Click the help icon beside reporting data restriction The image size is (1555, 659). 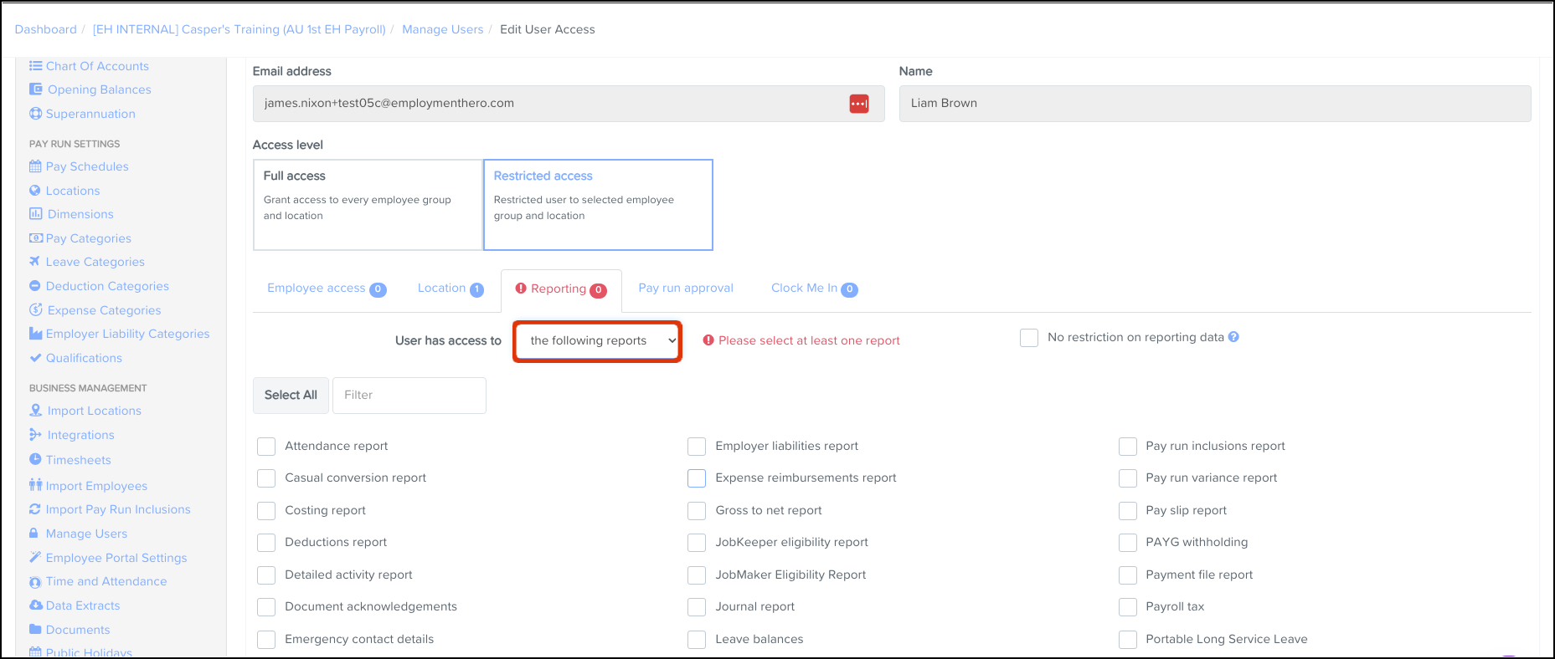coord(1233,337)
